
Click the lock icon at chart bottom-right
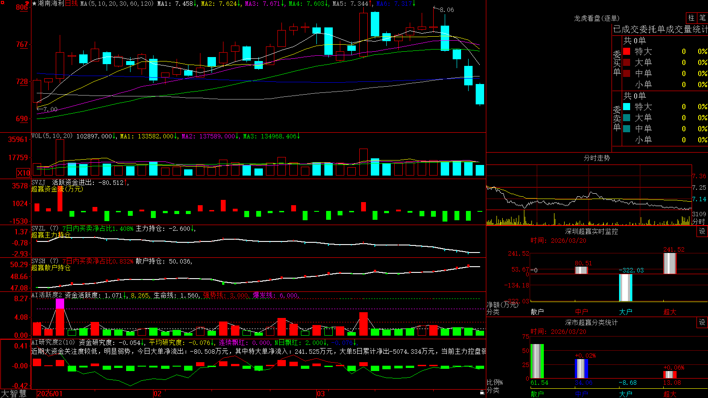482,392
